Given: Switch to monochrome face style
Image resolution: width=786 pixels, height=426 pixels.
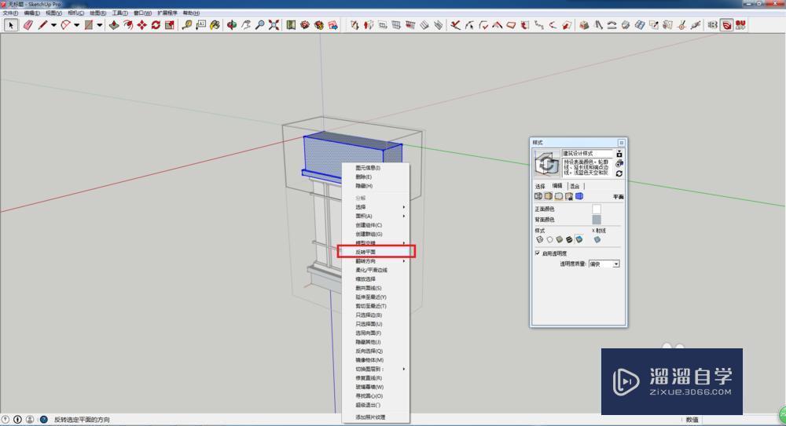Looking at the screenshot, I should [x=579, y=239].
